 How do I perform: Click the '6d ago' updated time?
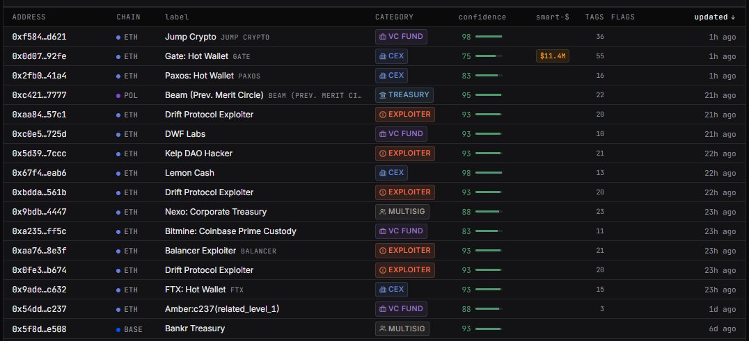[723, 329]
